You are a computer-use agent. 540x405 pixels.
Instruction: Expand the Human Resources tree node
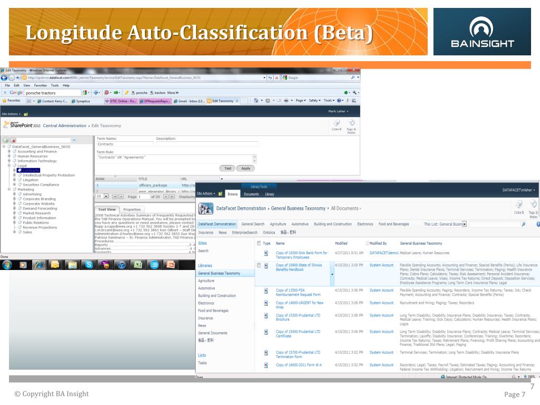(x=9, y=156)
